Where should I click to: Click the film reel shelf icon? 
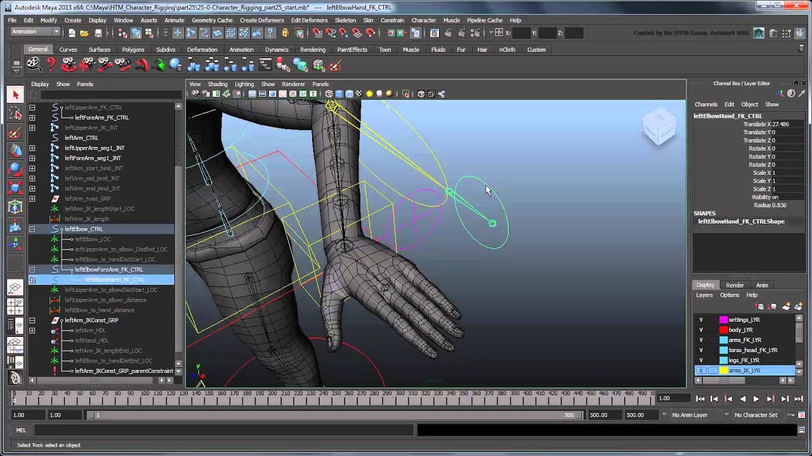[33, 64]
